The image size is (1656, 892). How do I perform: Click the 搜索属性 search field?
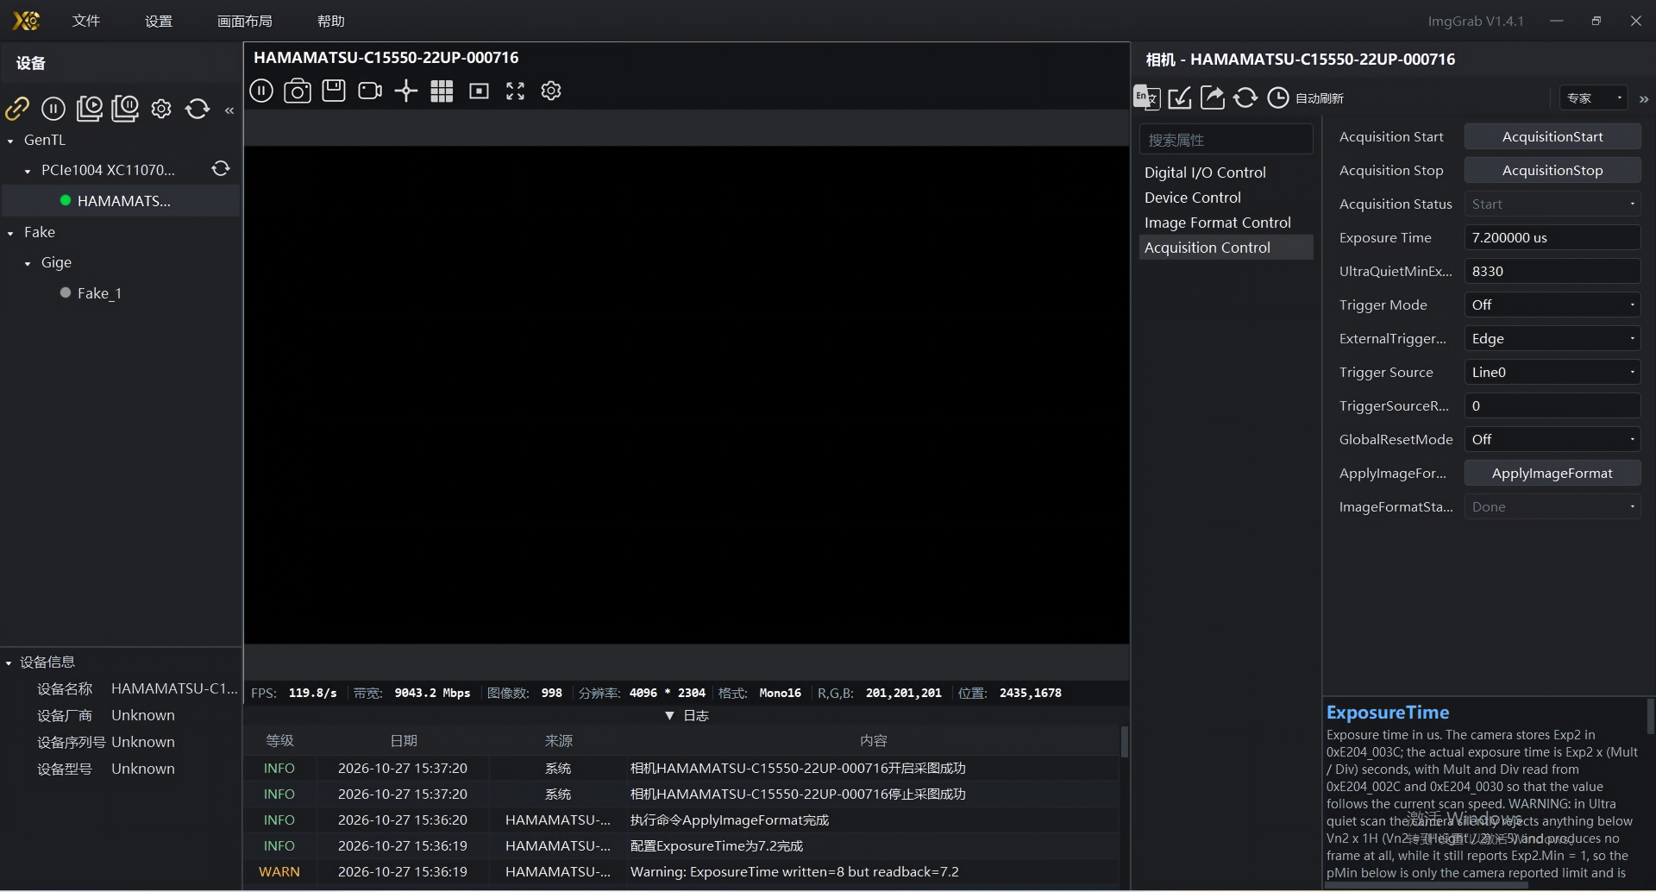[x=1226, y=140]
